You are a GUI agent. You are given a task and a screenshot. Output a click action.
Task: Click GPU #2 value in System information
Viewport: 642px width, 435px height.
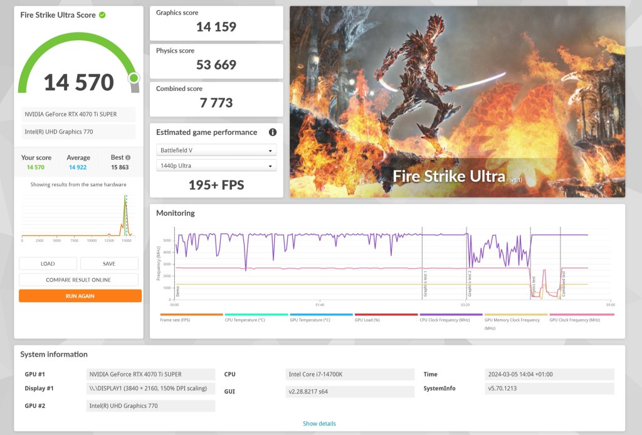tap(150, 406)
